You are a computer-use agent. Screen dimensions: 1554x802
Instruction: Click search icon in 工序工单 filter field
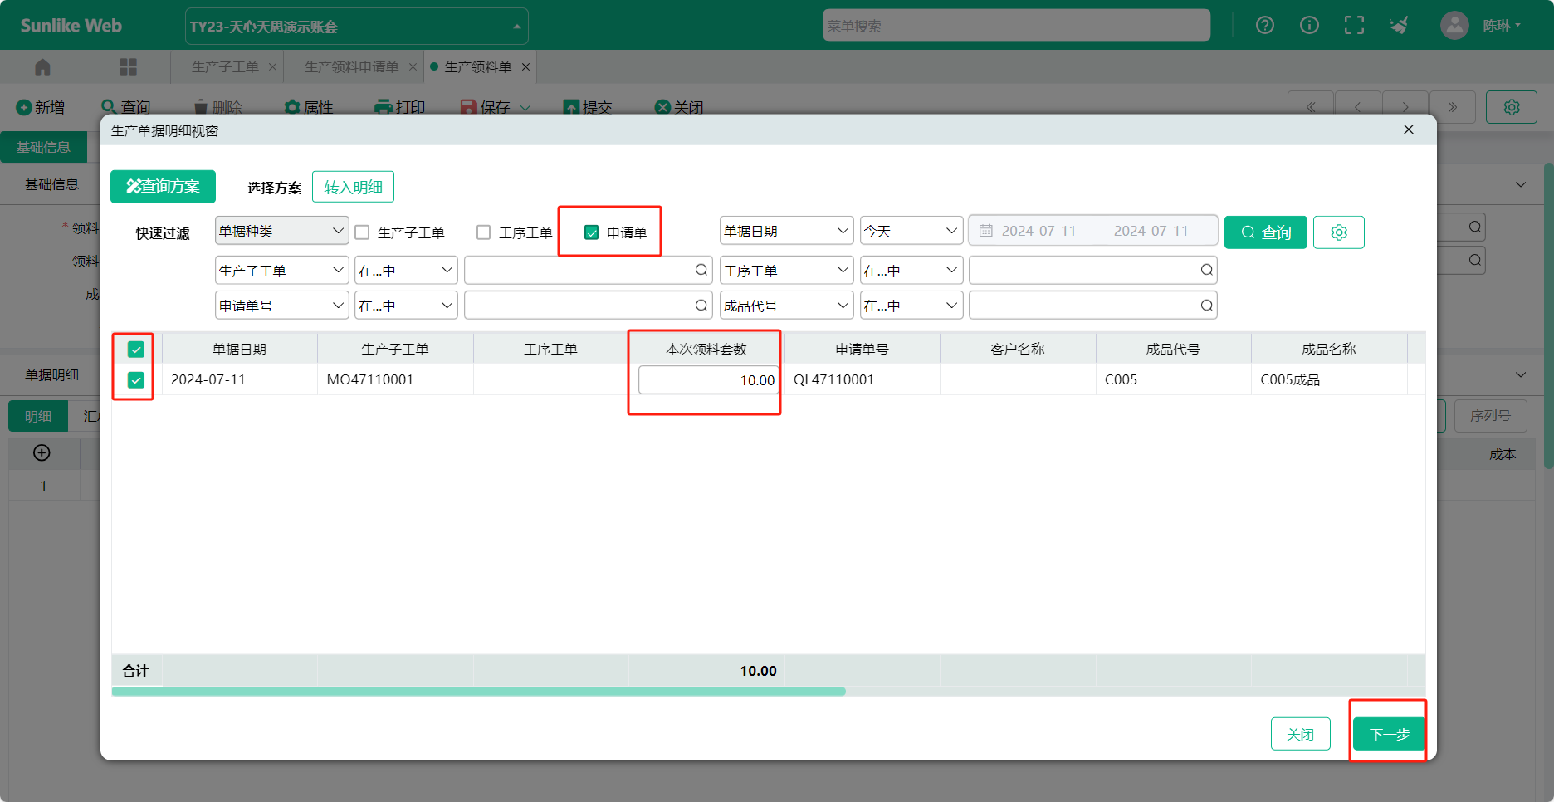pyautogui.click(x=1207, y=270)
